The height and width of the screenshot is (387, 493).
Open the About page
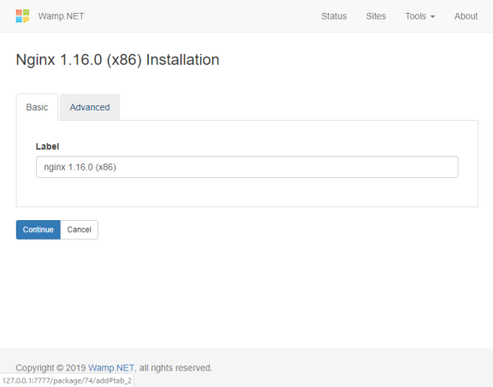pos(466,16)
